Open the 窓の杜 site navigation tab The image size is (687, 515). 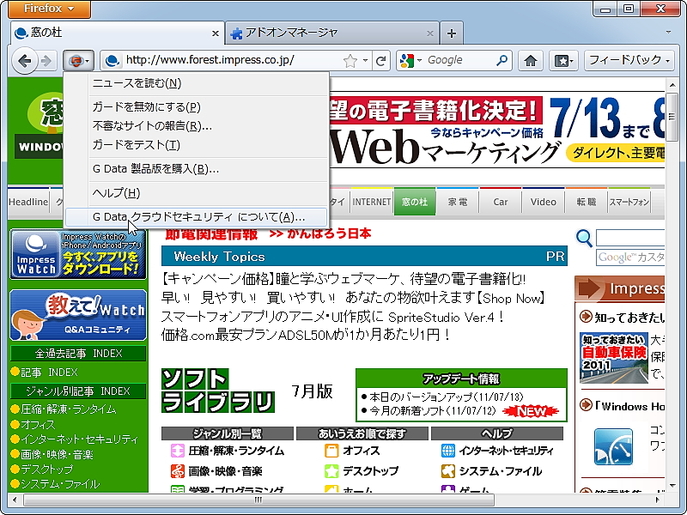pos(416,201)
